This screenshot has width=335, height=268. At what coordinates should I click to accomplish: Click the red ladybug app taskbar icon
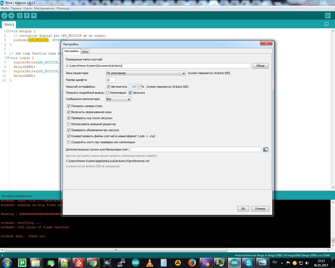click(79, 263)
